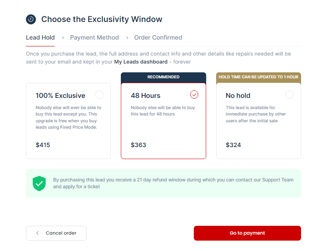The width and height of the screenshot is (325, 251).
Task: Switch to the Payment Method step
Action: click(x=94, y=38)
